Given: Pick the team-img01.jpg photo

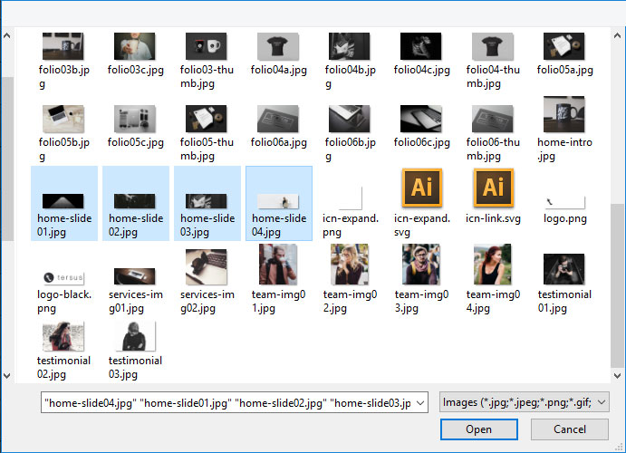Looking at the screenshot, I should click(x=278, y=265).
